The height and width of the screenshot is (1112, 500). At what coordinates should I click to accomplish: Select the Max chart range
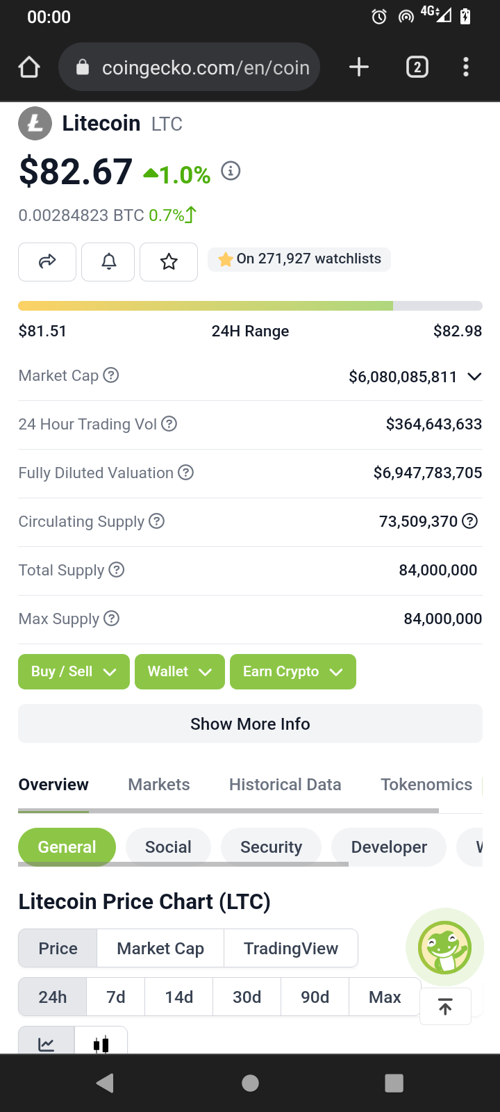(x=385, y=997)
